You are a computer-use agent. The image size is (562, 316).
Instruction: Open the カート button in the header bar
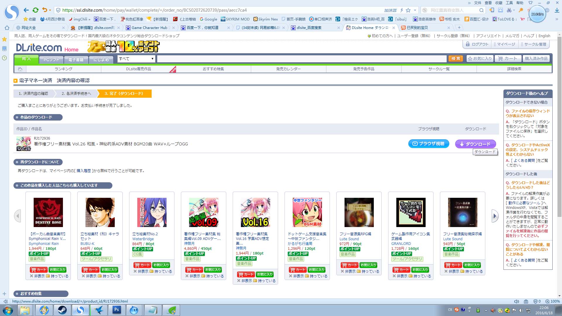pos(508,59)
